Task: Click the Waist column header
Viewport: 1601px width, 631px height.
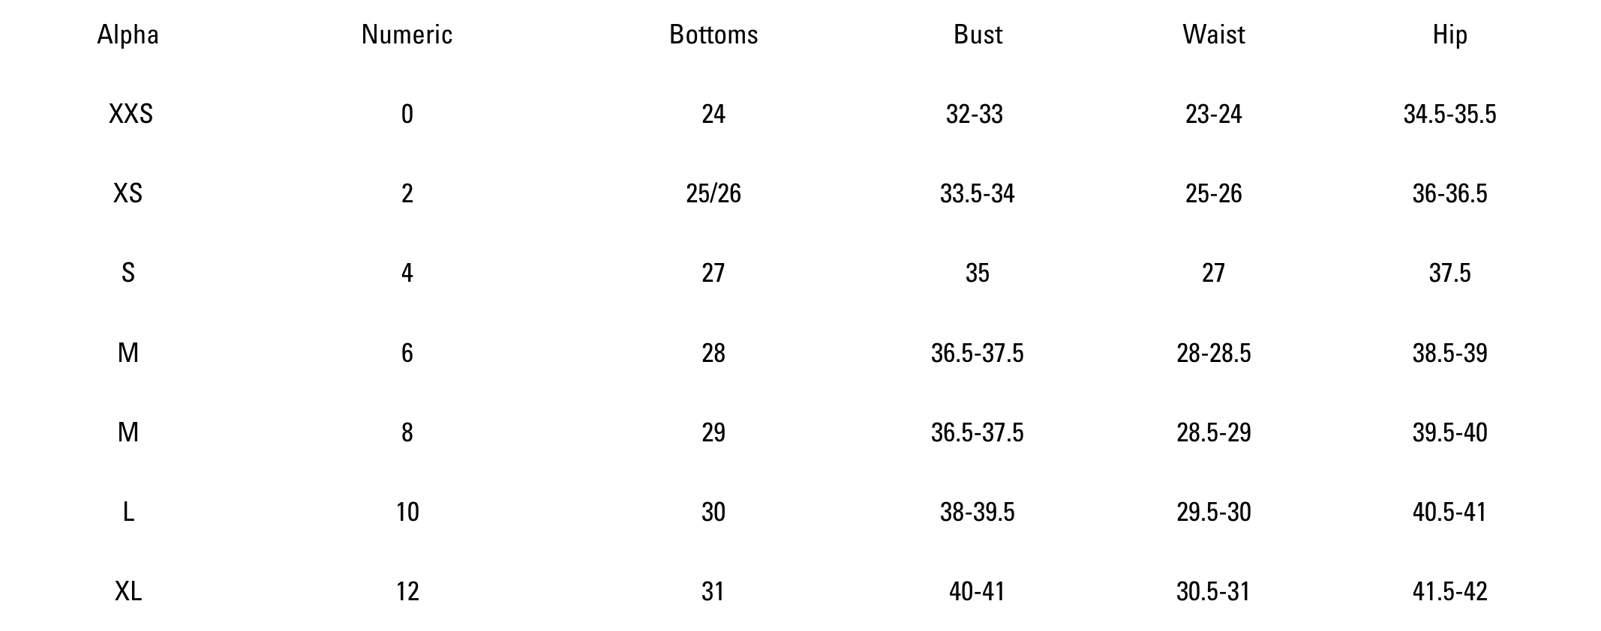Action: (1213, 35)
